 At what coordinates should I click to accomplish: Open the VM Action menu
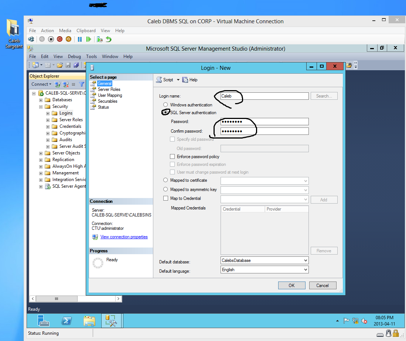pos(47,31)
